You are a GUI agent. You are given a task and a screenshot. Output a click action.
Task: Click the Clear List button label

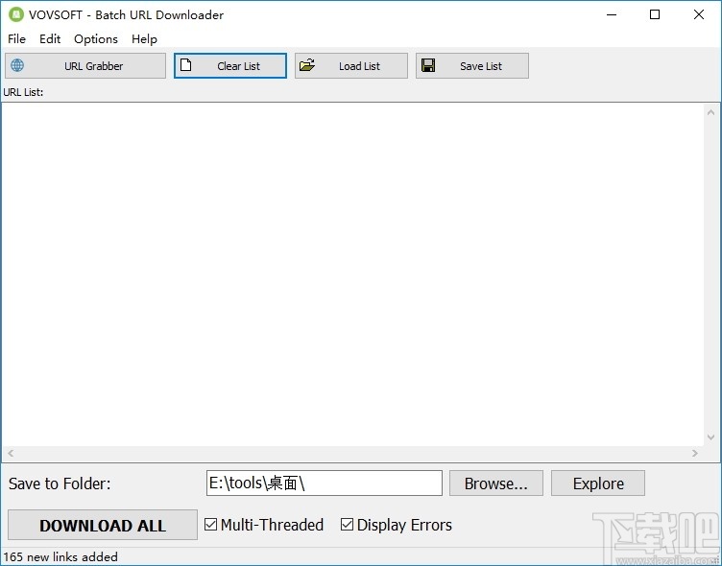(x=238, y=66)
